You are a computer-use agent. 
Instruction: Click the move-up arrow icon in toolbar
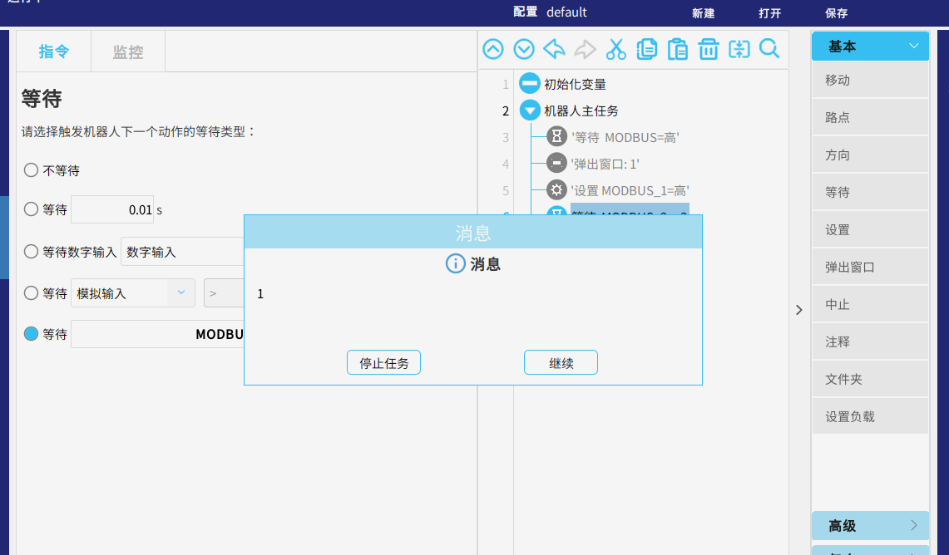493,49
